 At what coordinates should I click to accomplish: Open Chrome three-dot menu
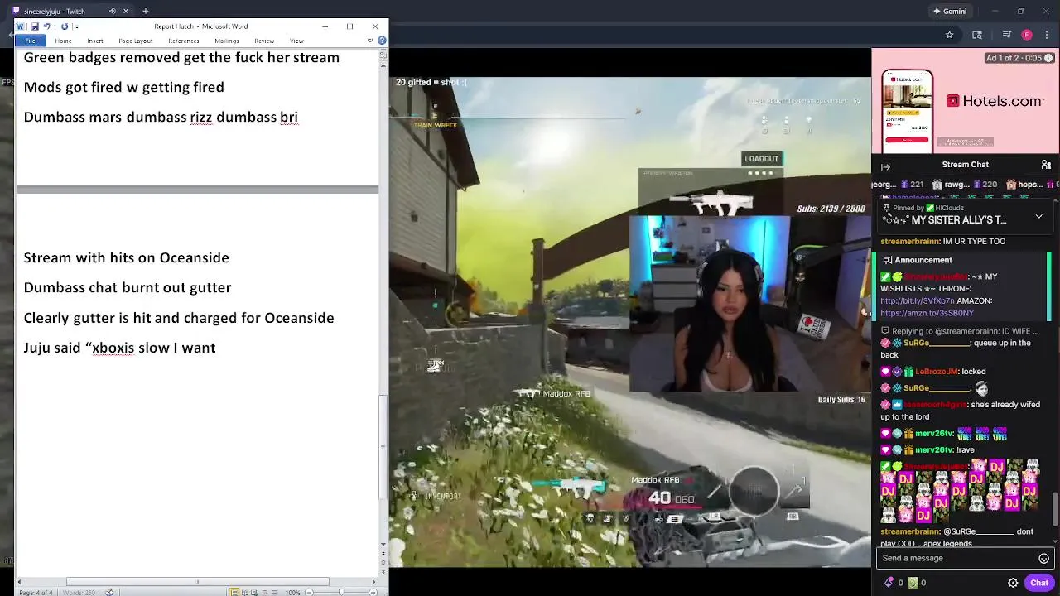coord(1046,35)
